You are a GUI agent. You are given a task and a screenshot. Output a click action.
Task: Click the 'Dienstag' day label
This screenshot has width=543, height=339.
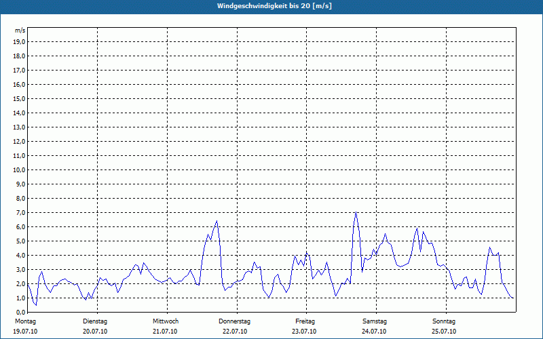pos(95,321)
